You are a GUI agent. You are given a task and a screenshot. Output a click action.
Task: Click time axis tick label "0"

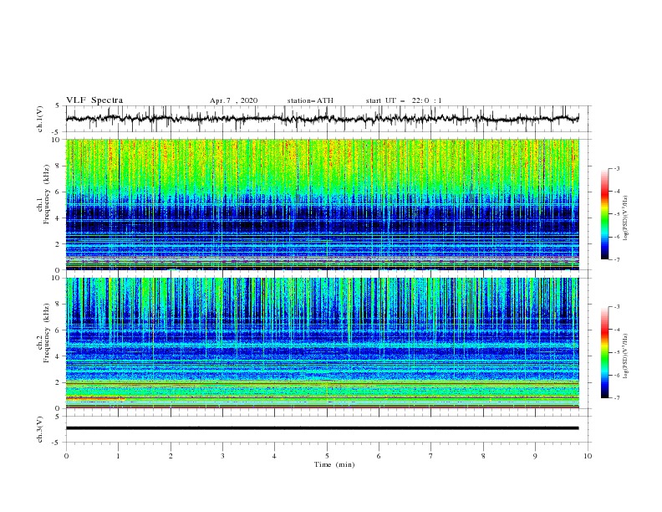(x=66, y=456)
